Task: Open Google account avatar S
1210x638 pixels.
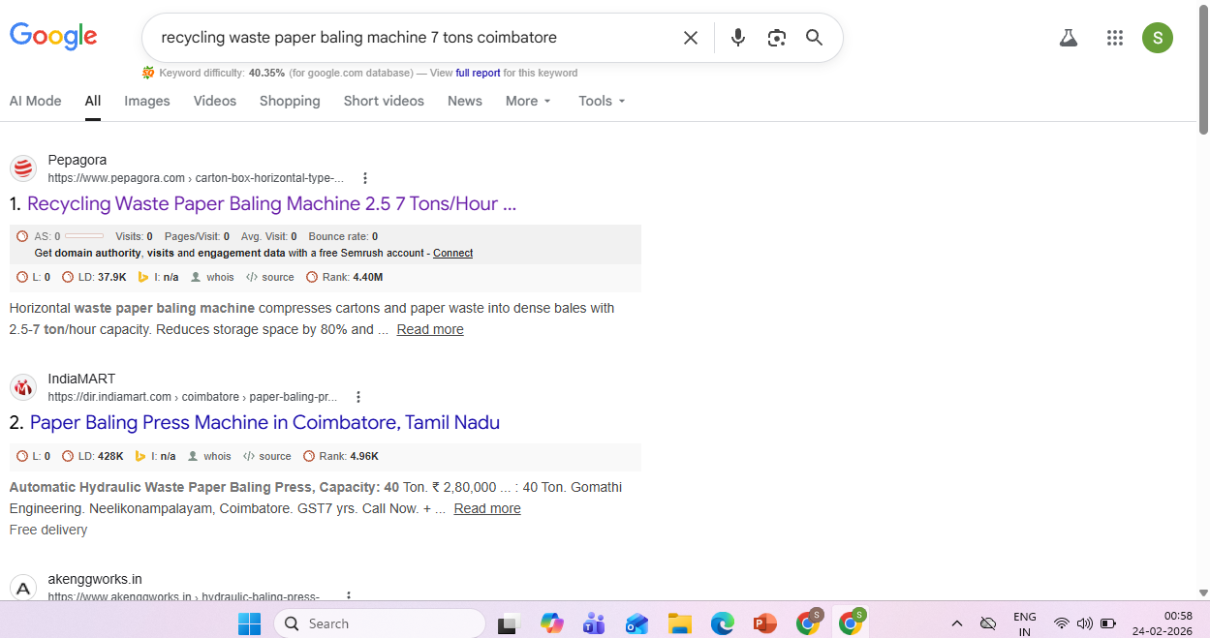Action: [x=1158, y=38]
